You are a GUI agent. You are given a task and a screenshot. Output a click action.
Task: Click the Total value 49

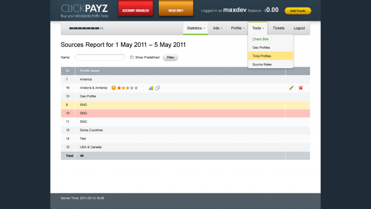pos(82,156)
